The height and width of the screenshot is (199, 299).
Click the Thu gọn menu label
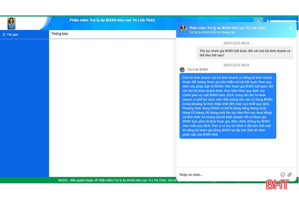[x=13, y=35]
